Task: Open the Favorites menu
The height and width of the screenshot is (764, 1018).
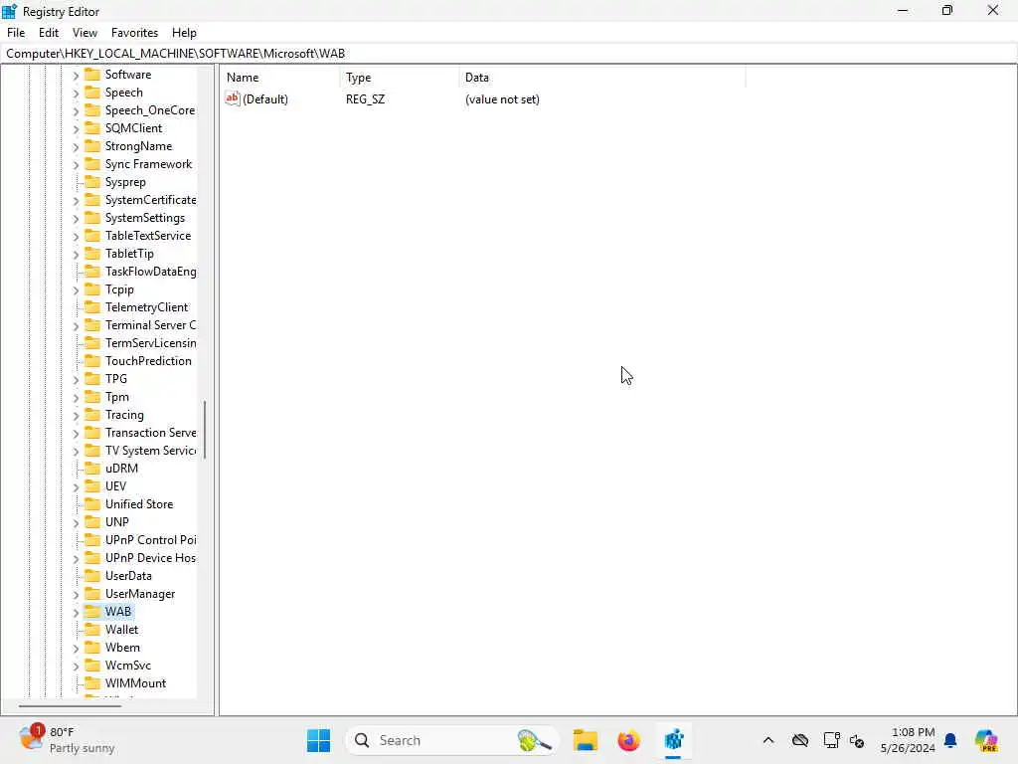Action: tap(134, 33)
